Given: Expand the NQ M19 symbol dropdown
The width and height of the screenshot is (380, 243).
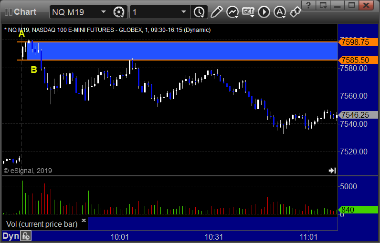Looking at the screenshot, I should (104, 12).
